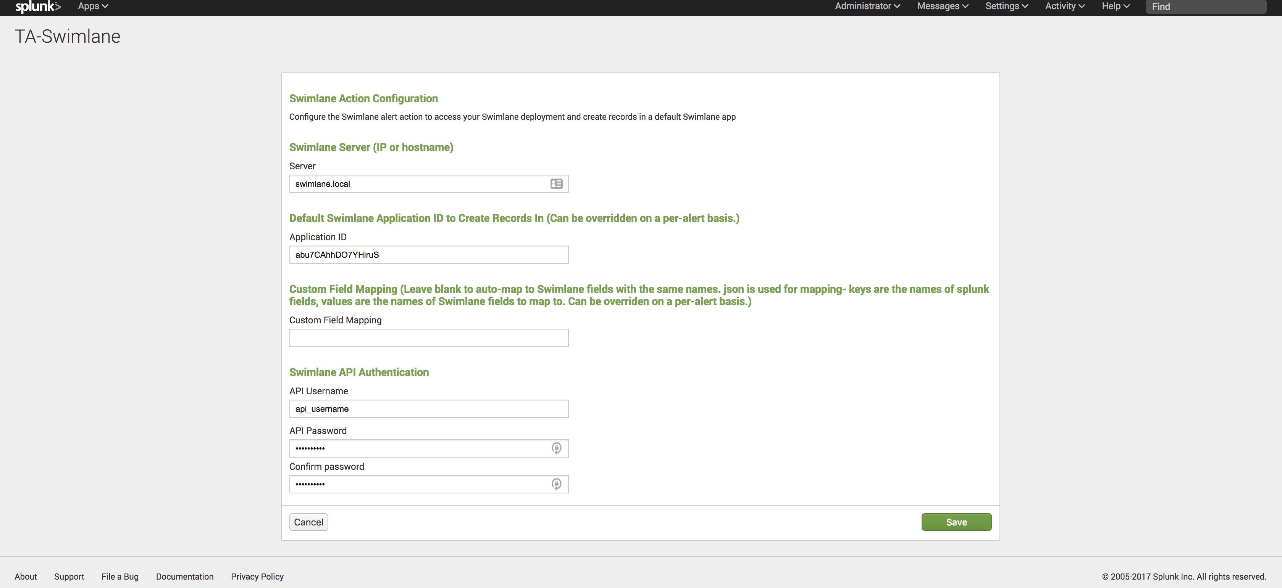Click the Swimlane Server (IP or hostname) heading
Viewport: 1282px width, 588px height.
(x=371, y=147)
